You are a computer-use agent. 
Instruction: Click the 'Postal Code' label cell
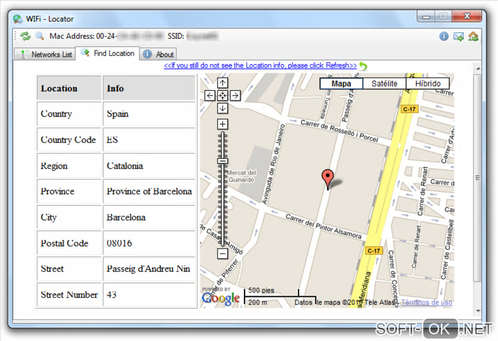tap(69, 243)
